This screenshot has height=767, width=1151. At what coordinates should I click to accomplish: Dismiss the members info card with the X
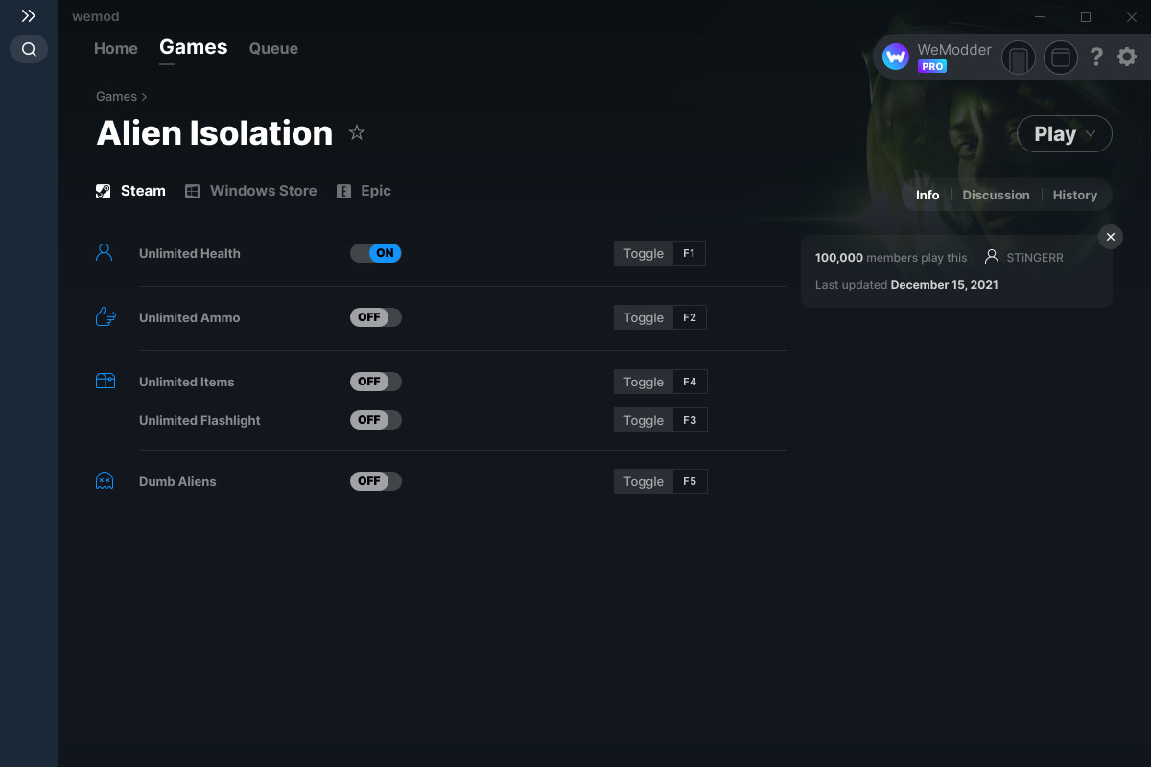[1110, 236]
